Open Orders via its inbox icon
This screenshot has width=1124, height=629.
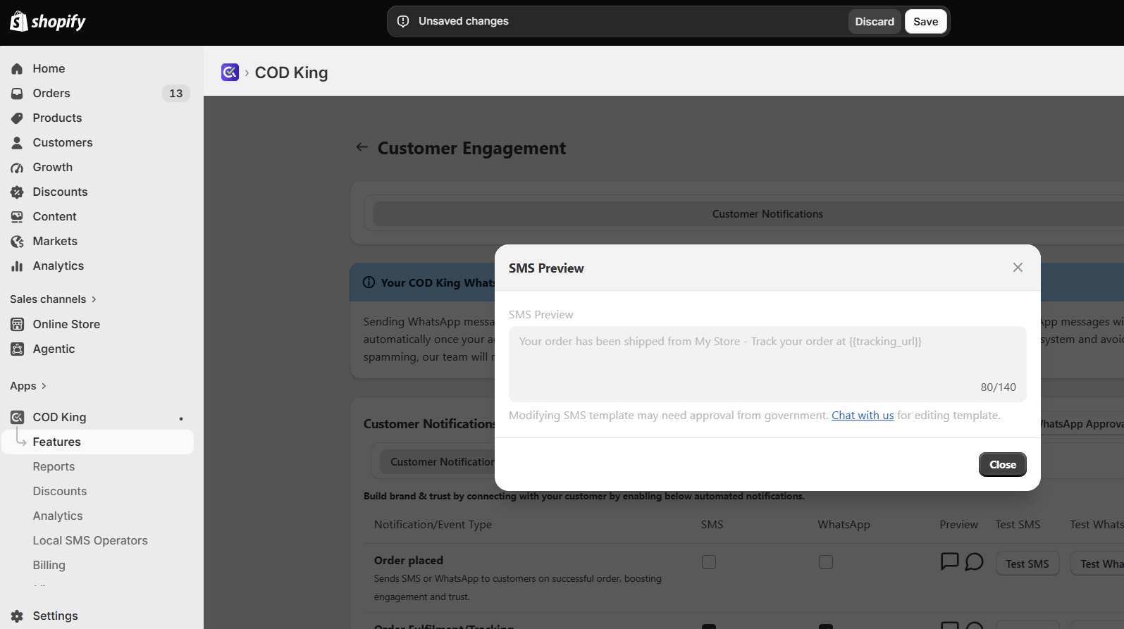click(17, 93)
